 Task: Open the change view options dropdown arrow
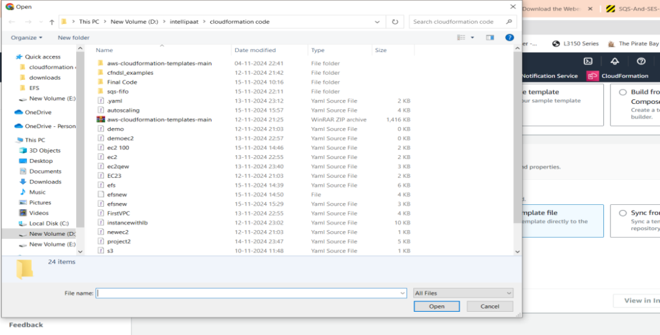tap(472, 38)
